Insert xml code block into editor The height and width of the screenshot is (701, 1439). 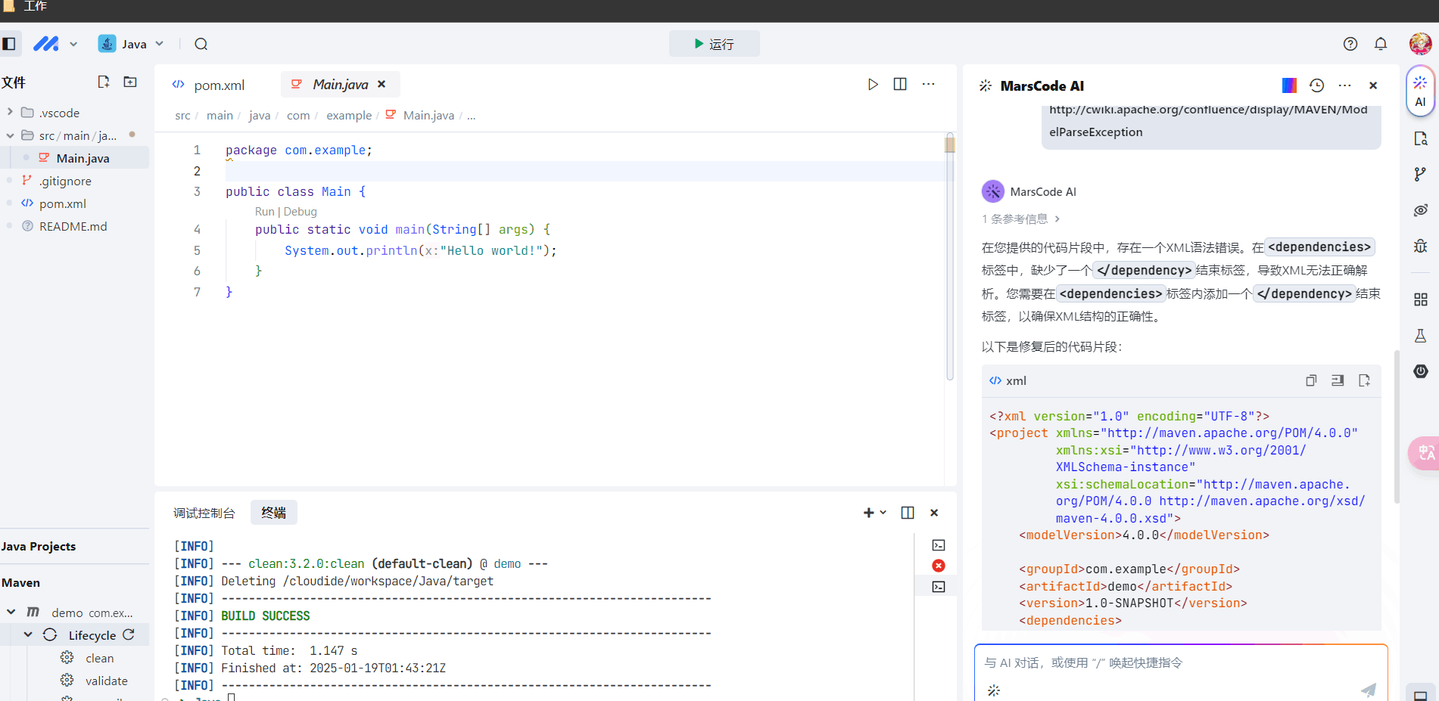pyautogui.click(x=1338, y=380)
